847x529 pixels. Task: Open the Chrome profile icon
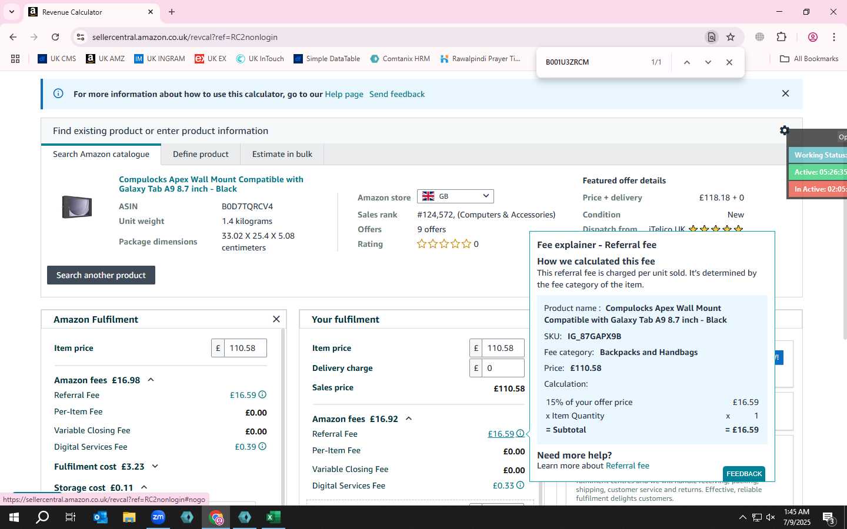pyautogui.click(x=813, y=37)
